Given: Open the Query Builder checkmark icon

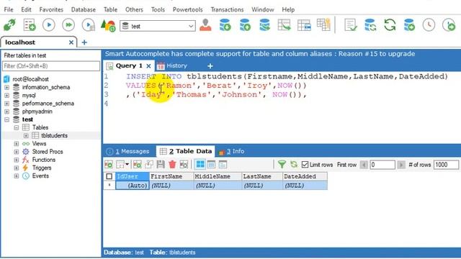Looking at the screenshot, I should tap(351, 25).
